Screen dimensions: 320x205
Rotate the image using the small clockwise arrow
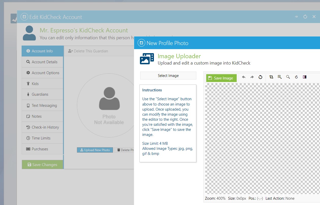pyautogui.click(x=296, y=77)
